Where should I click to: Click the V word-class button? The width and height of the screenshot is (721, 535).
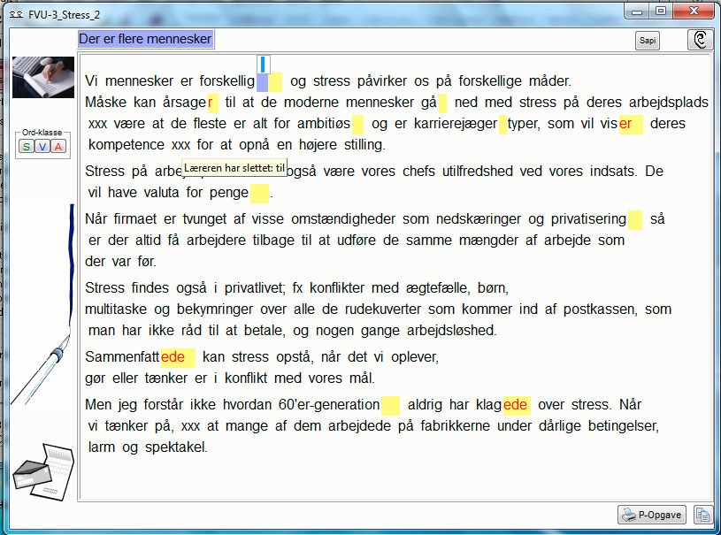pyautogui.click(x=42, y=147)
